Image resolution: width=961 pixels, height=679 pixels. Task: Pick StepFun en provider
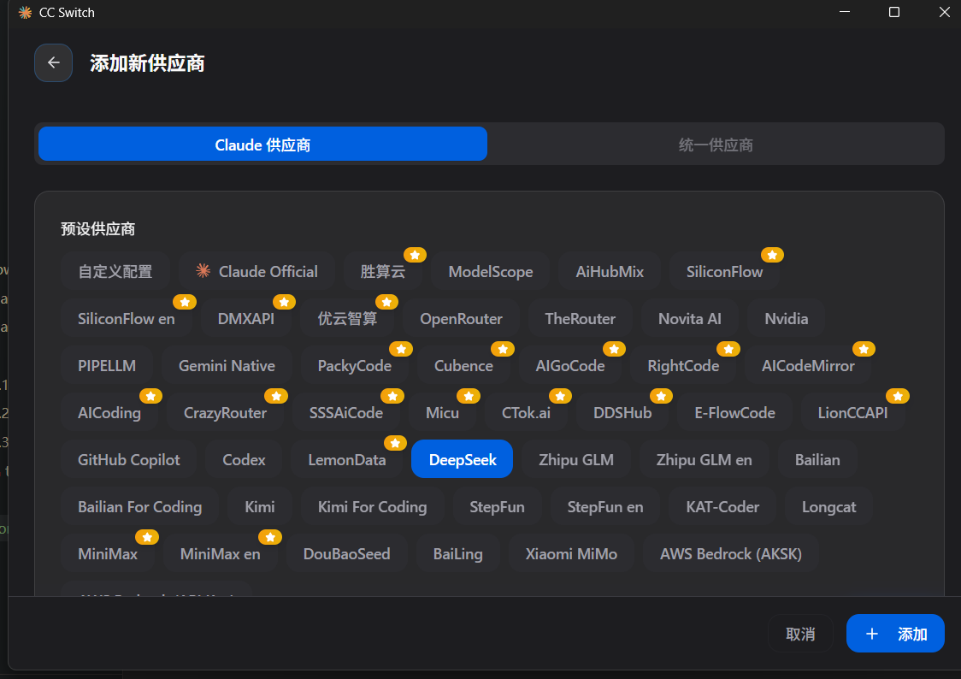point(605,507)
